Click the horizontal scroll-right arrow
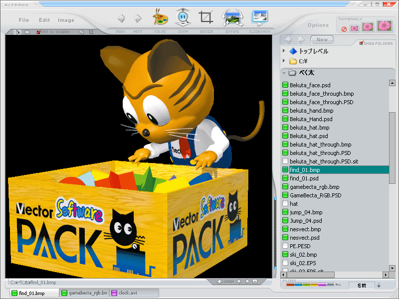 386,275
